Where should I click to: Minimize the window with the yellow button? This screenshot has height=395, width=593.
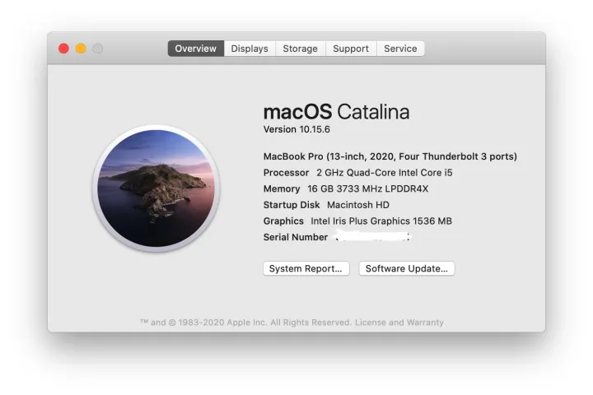coord(81,49)
